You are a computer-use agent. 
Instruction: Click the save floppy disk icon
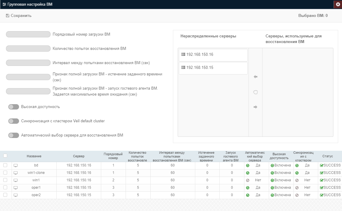[x=8, y=16]
